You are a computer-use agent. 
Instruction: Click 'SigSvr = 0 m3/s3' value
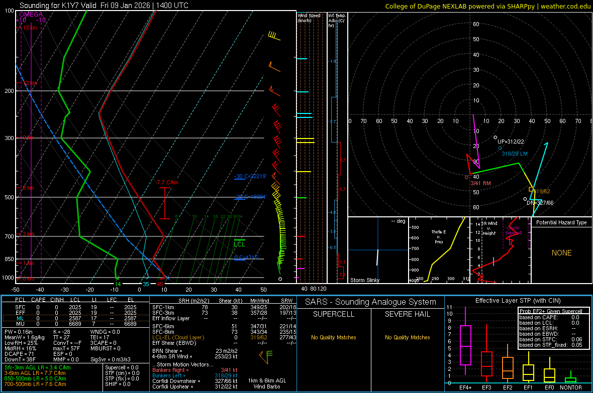[111, 360]
